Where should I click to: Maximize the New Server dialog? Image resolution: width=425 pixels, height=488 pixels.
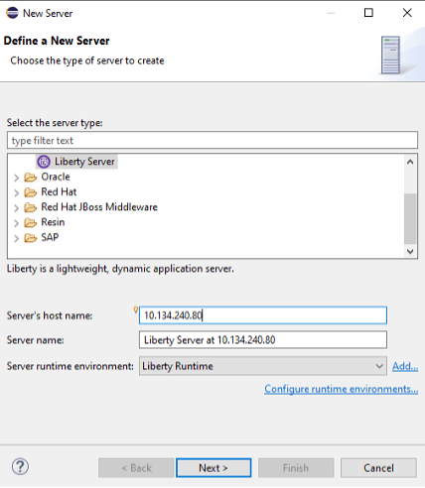368,13
